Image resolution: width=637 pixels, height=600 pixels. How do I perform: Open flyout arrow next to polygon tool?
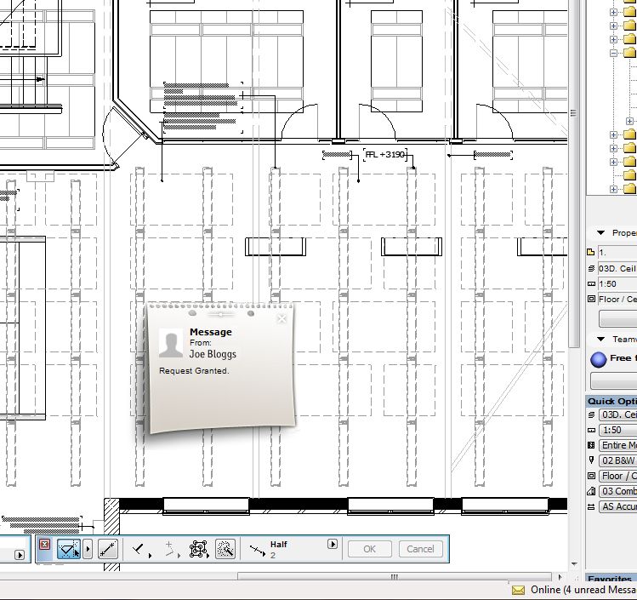pos(88,549)
